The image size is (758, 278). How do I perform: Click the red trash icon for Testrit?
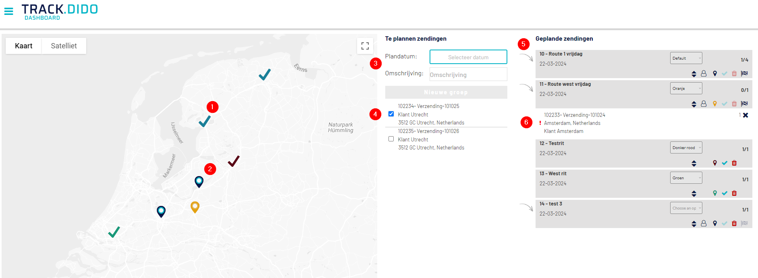pos(734,163)
